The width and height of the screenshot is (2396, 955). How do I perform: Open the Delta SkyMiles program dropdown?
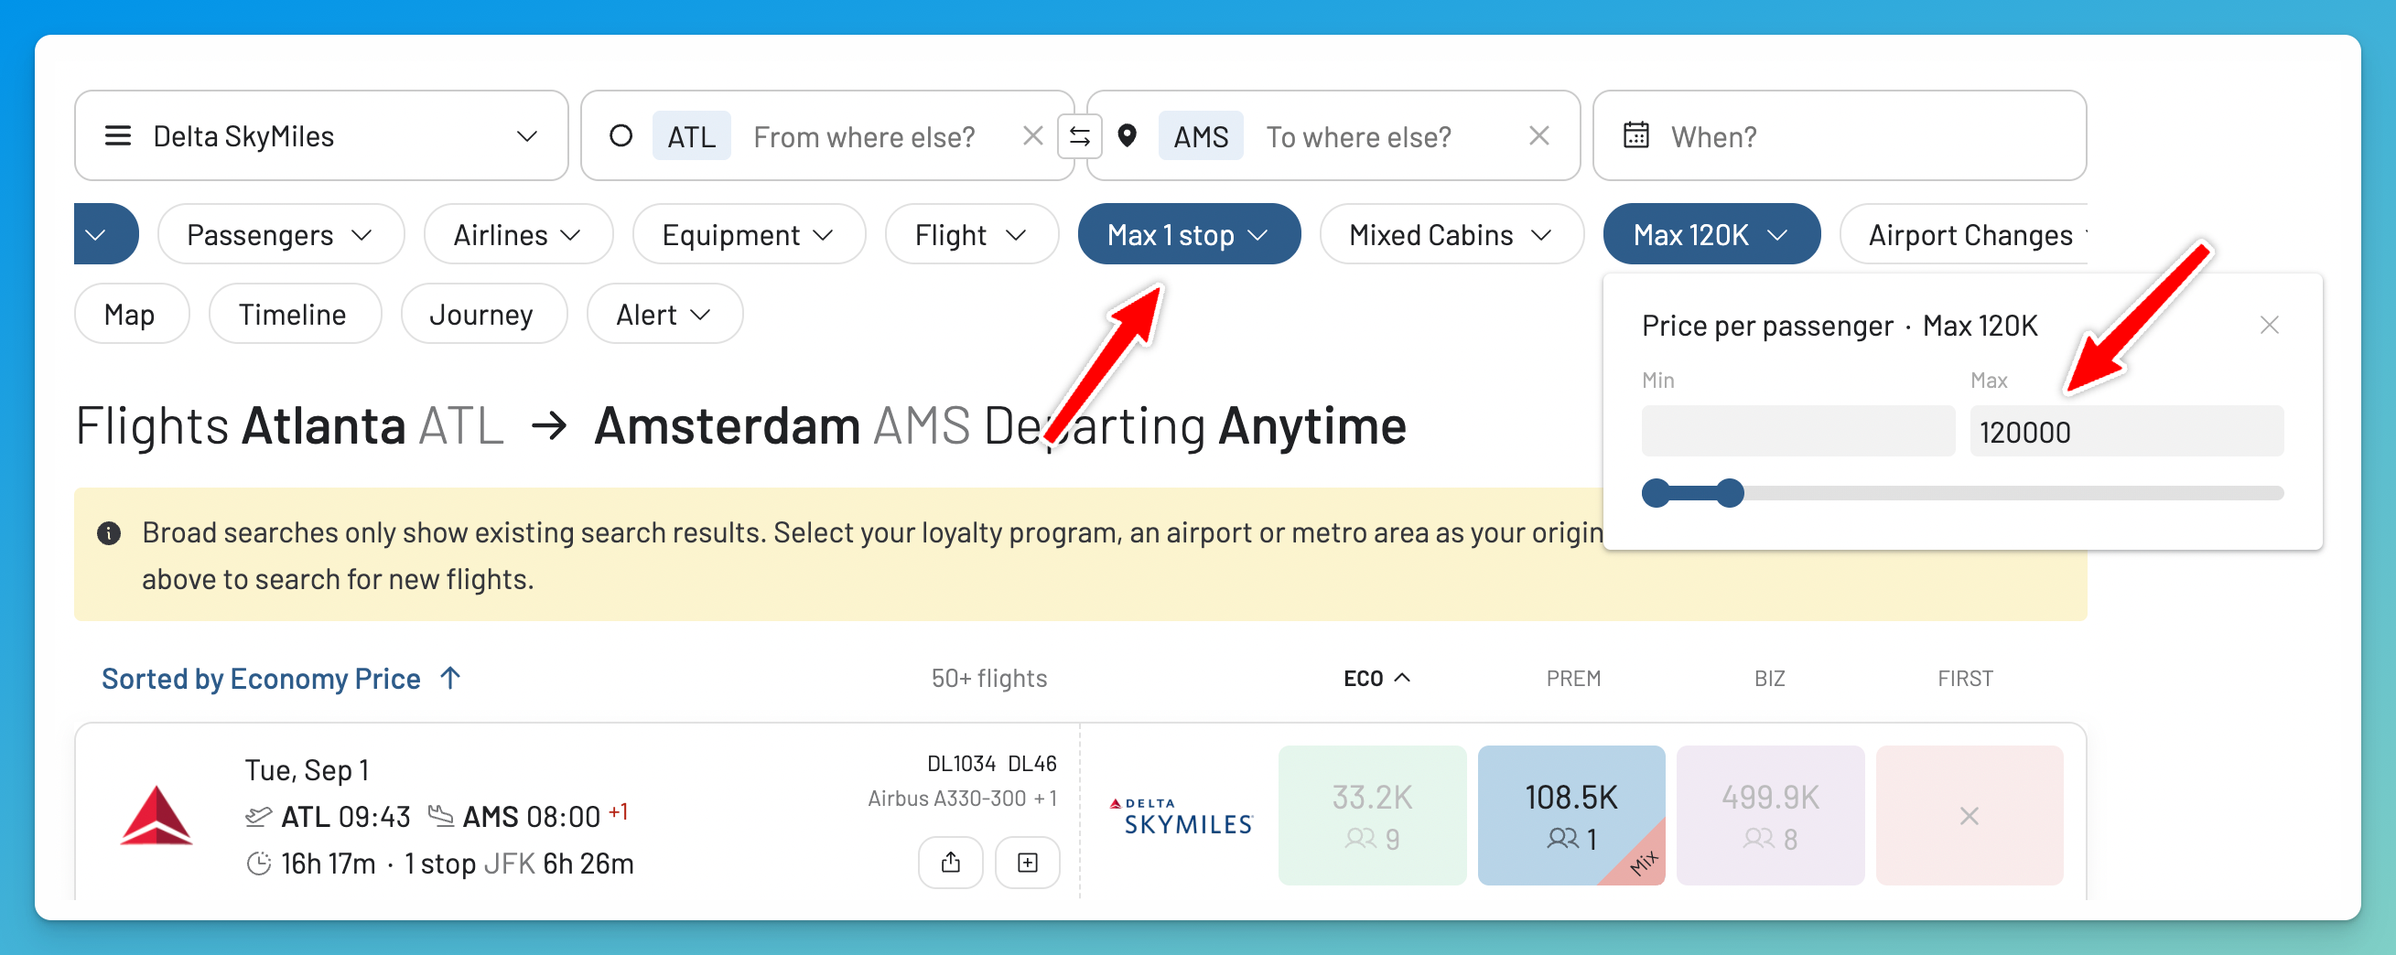(x=321, y=135)
